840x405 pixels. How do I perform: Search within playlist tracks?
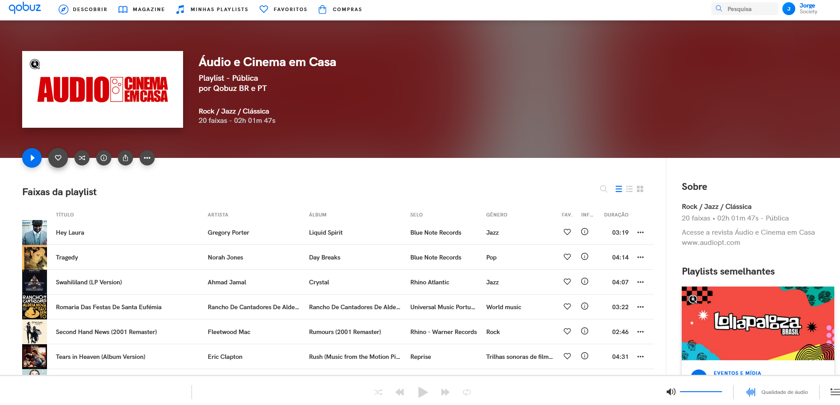pos(603,189)
